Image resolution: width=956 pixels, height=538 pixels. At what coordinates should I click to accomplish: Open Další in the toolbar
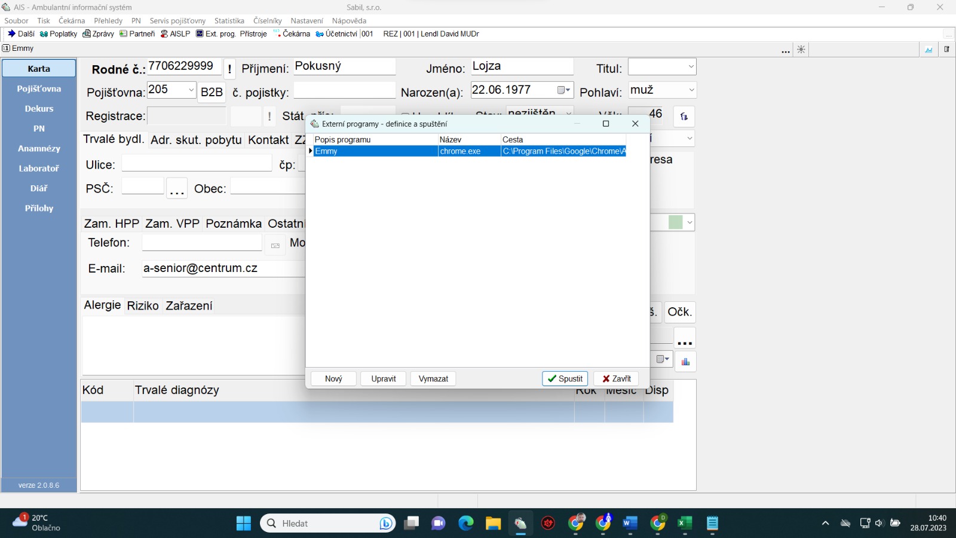(x=21, y=34)
